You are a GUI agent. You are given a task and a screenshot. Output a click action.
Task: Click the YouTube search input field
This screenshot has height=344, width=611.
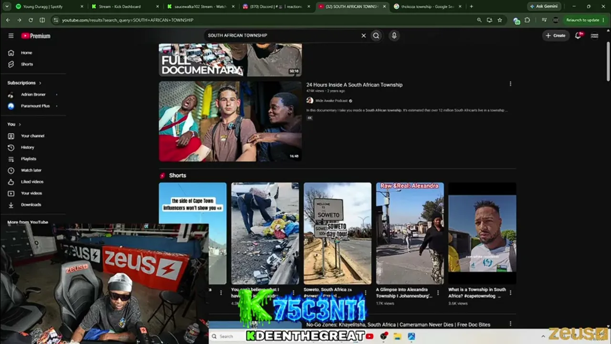[x=282, y=35]
